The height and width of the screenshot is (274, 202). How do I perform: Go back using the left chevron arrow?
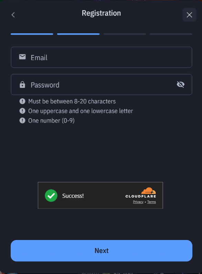point(13,15)
